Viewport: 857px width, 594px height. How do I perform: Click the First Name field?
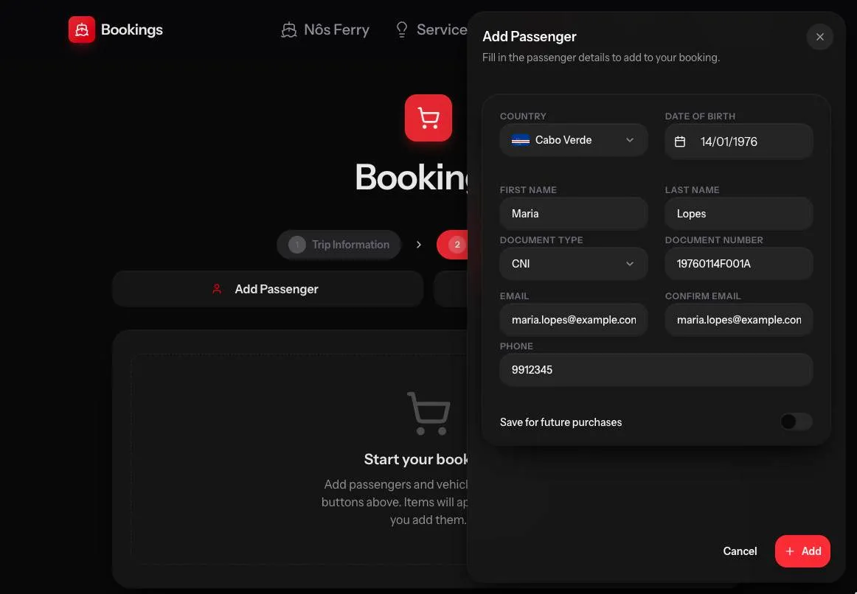574,214
